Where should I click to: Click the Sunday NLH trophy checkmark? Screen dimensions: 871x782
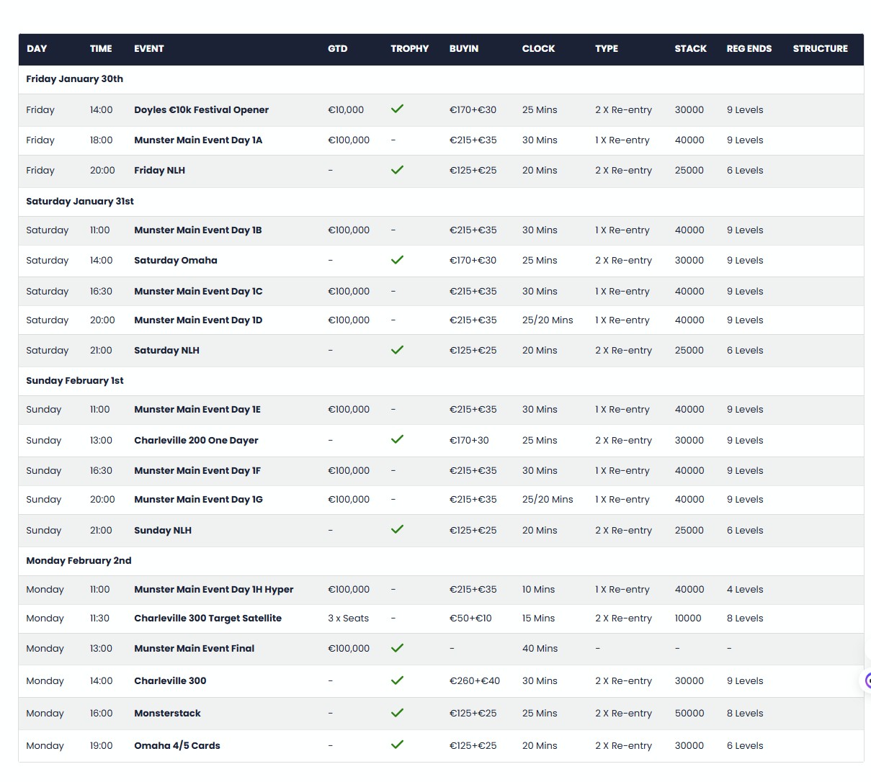pyautogui.click(x=397, y=529)
